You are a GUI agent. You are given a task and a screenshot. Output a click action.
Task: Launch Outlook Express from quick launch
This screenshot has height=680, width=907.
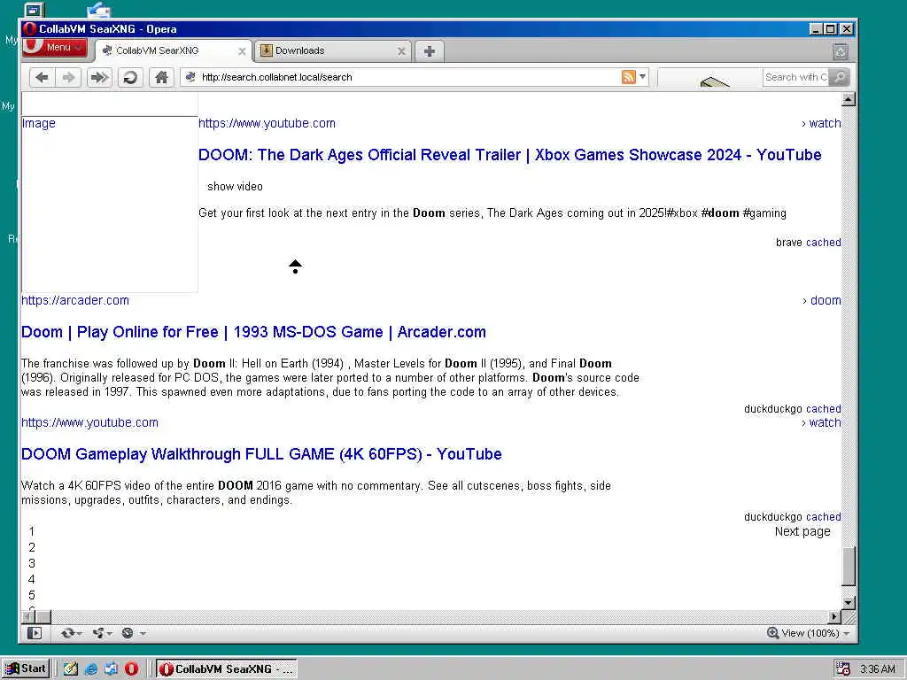point(111,669)
